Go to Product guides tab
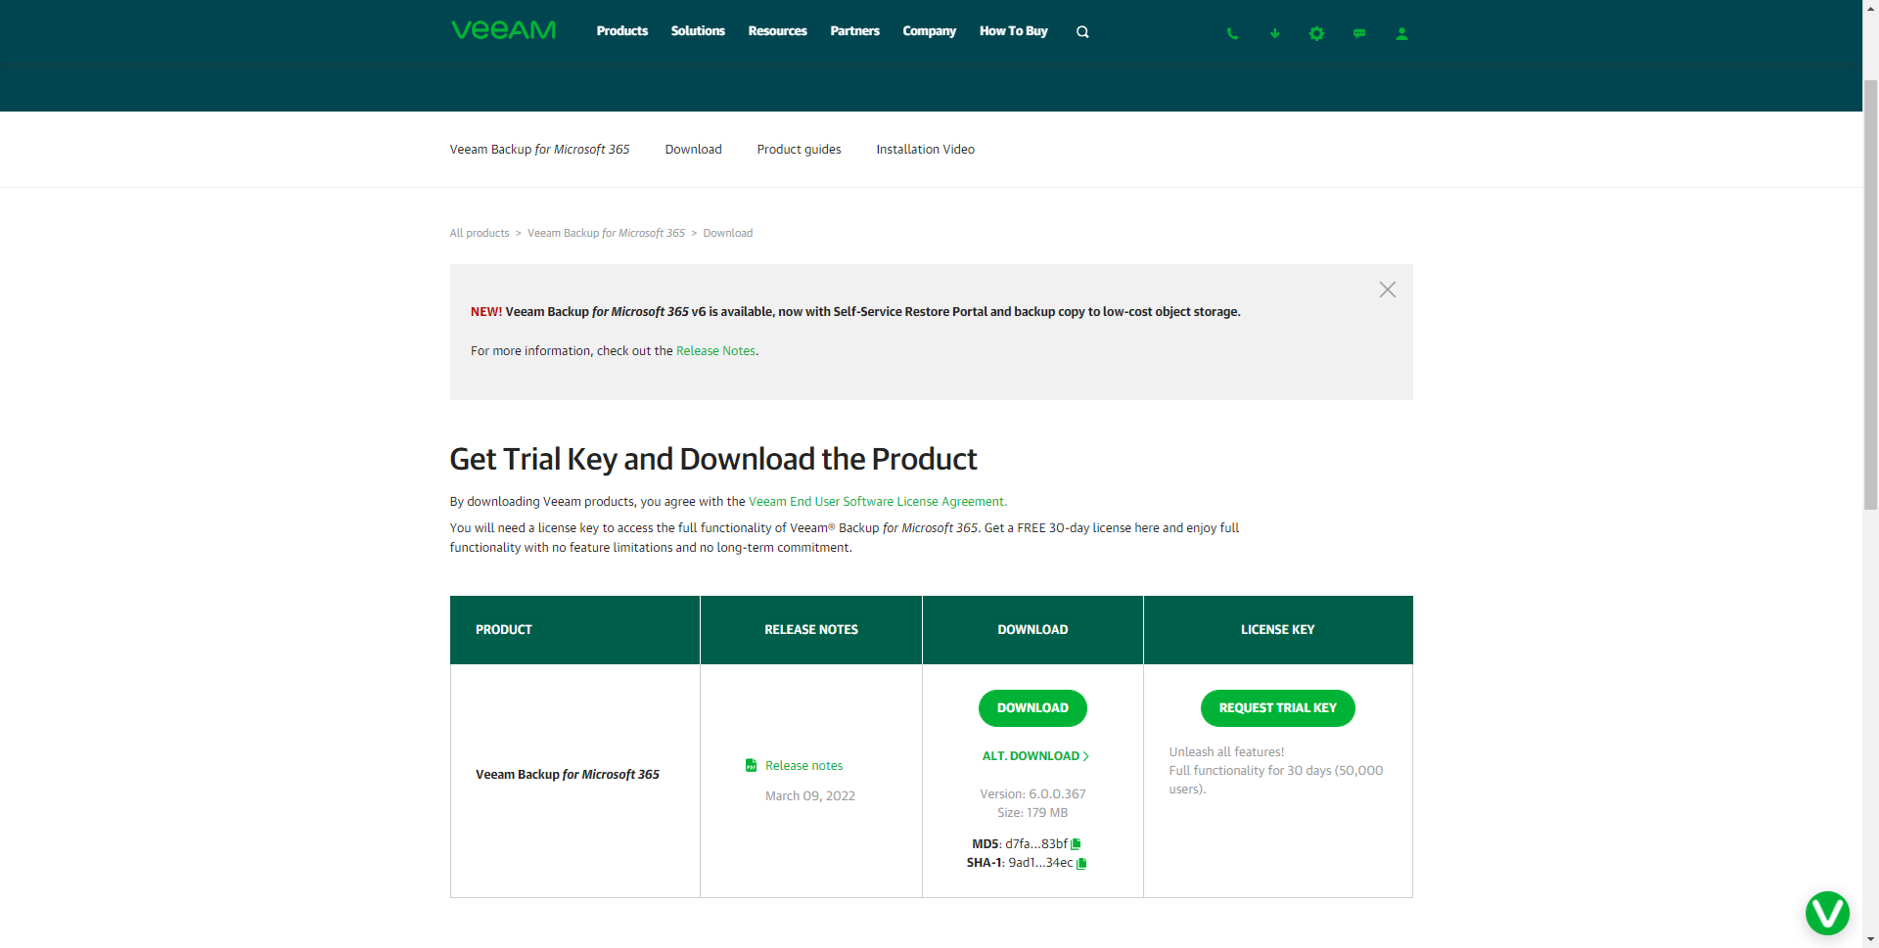The width and height of the screenshot is (1879, 948). point(799,150)
